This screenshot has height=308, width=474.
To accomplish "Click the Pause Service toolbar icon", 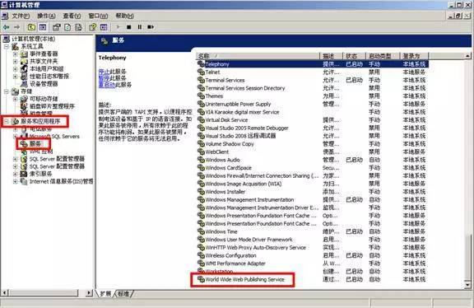I will (140, 27).
